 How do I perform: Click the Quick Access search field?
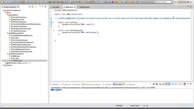[x=163, y=2]
